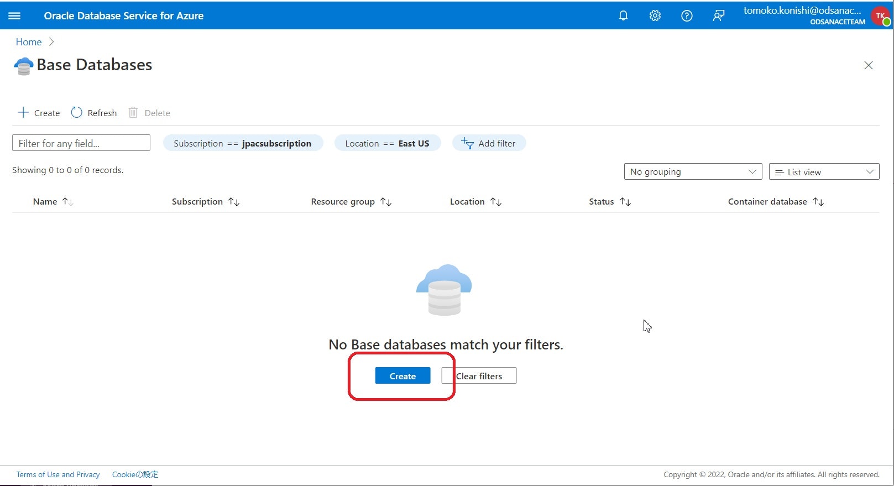Sort by the Resource group column
894x486 pixels.
pyautogui.click(x=351, y=202)
